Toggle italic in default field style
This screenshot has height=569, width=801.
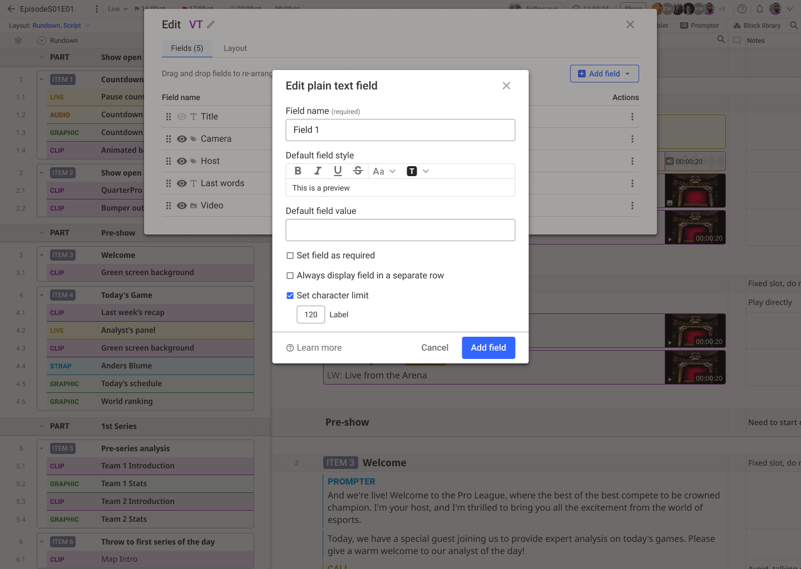(318, 171)
